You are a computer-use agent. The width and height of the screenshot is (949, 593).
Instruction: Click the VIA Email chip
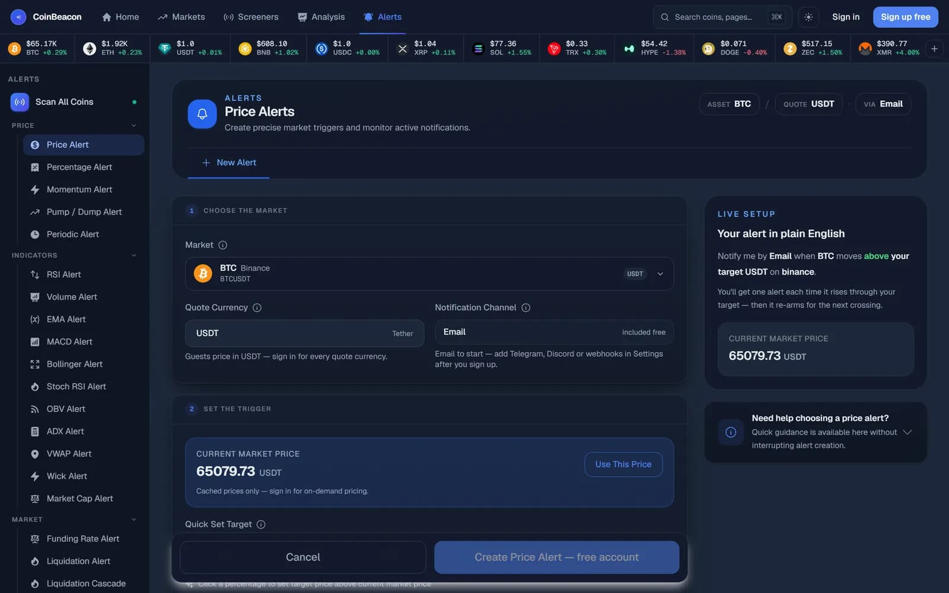coord(883,104)
